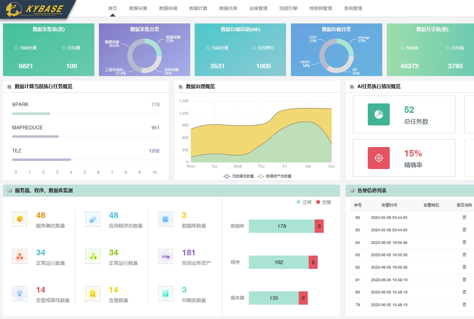This screenshot has height=319, width=474.
Task: Open the 系统管理 navigation menu
Action: point(353,8)
